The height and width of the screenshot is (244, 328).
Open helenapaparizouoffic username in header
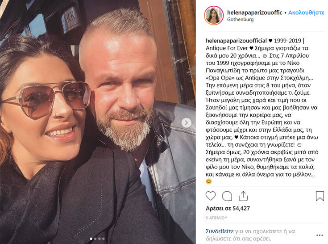tap(254, 13)
